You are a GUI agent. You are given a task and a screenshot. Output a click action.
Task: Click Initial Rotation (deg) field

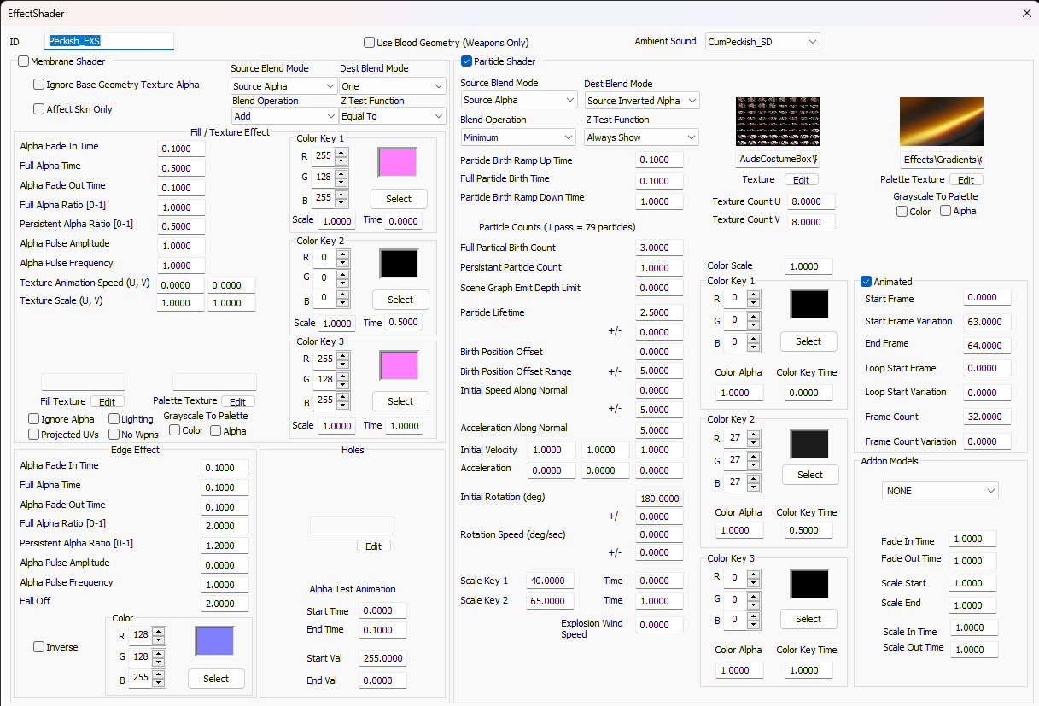(659, 499)
